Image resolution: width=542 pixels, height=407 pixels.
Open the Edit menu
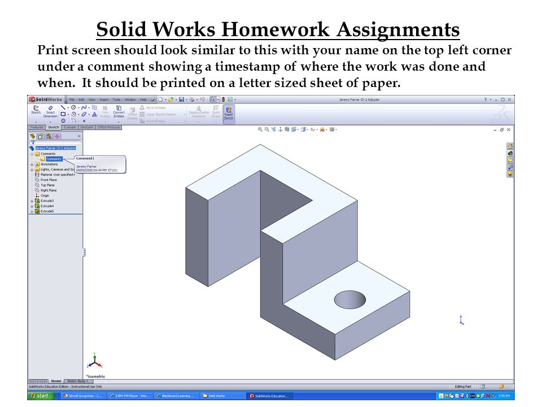point(81,99)
